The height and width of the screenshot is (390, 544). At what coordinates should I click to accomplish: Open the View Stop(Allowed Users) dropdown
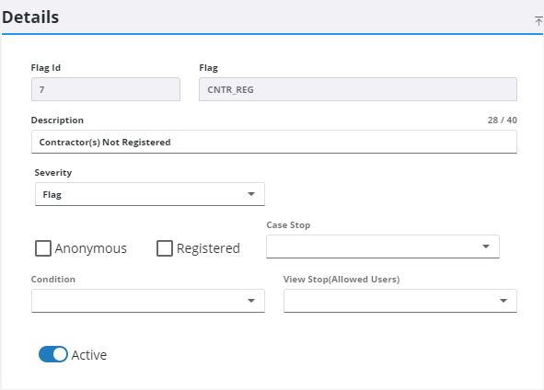400,301
